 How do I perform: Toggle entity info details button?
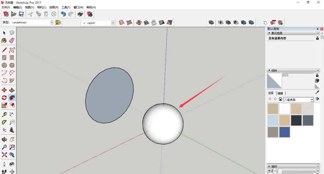point(318,38)
